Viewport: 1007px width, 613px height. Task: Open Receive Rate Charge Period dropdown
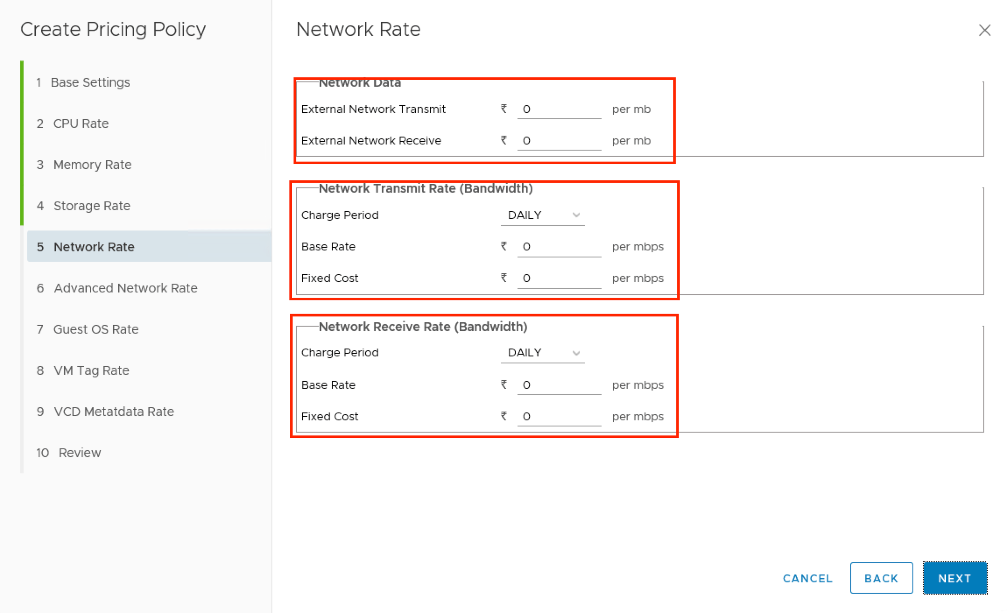(x=542, y=353)
